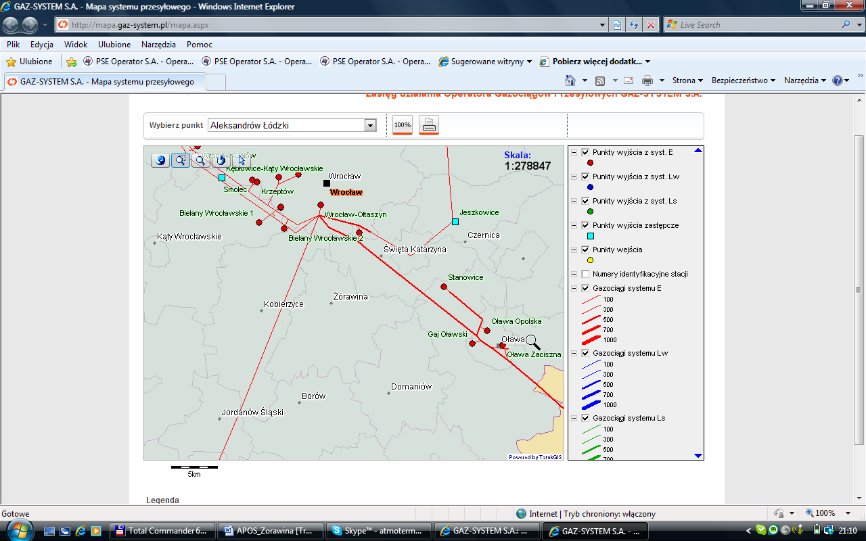Toggle Gazociągi systemu Lw layer checkbox
The height and width of the screenshot is (541, 866).
585,353
